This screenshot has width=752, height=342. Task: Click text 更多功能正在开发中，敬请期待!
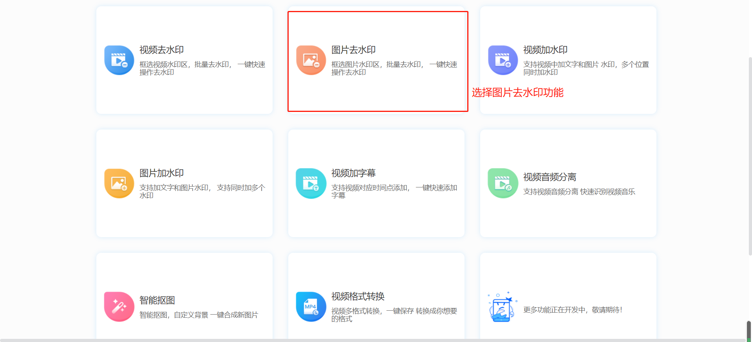(x=573, y=310)
